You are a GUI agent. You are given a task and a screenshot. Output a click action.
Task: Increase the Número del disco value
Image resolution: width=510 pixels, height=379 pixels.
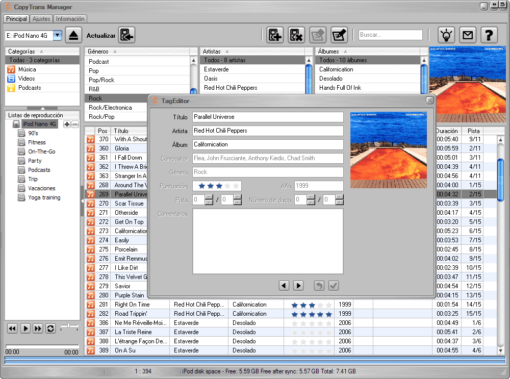[311, 197]
